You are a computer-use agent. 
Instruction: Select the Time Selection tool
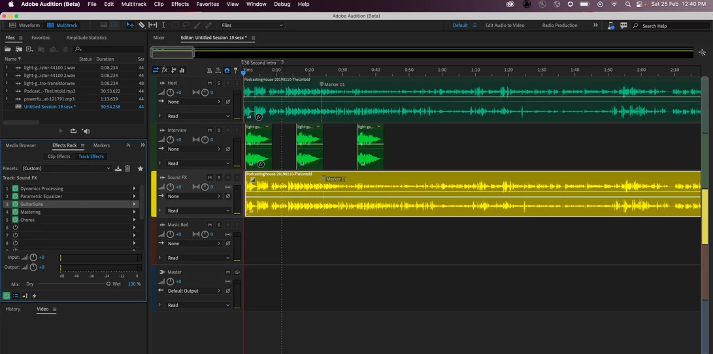[163, 25]
